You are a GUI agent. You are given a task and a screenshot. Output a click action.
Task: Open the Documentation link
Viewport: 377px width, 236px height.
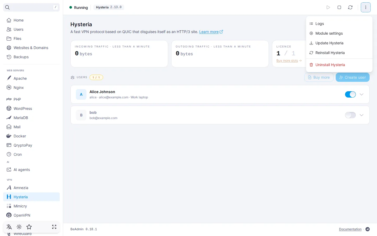click(350, 229)
